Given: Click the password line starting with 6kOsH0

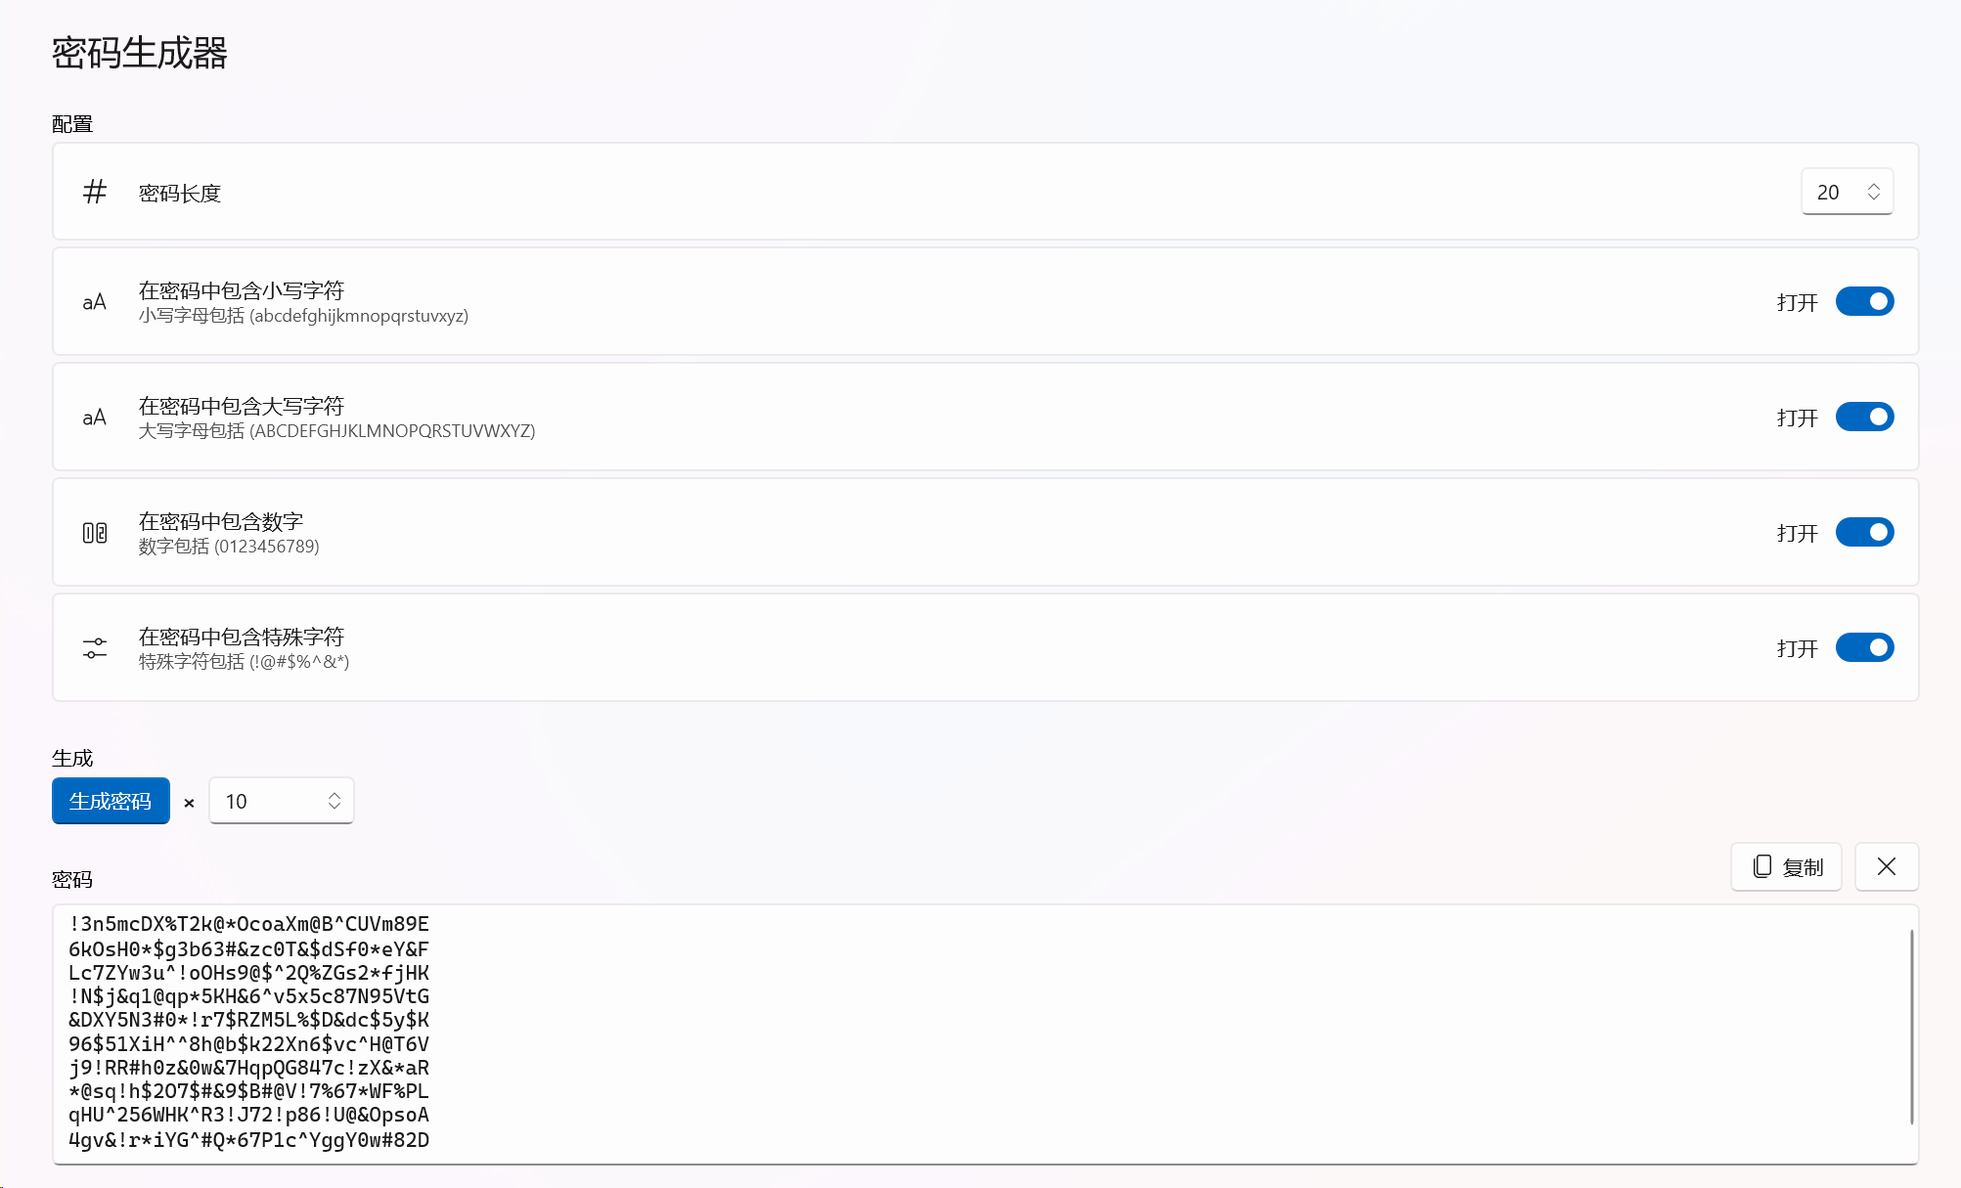Looking at the screenshot, I should click(249, 948).
